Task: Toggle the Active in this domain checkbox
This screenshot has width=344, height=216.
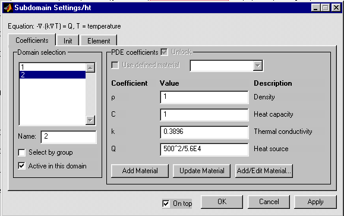Action: click(22, 166)
